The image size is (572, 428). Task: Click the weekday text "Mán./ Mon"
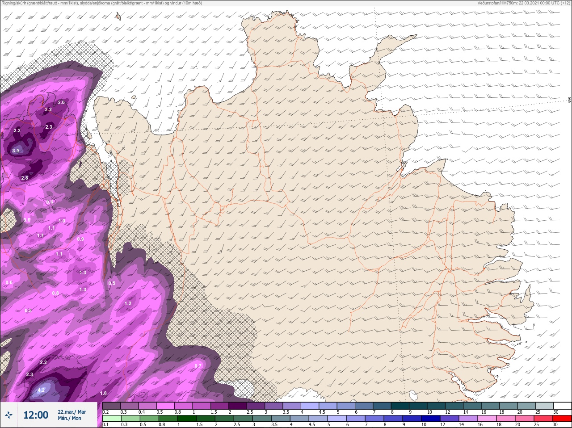(x=70, y=419)
